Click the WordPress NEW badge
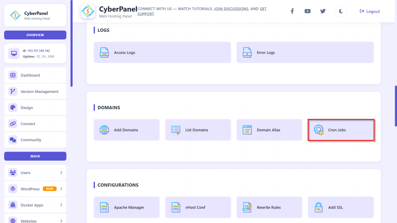Image resolution: width=397 pixels, height=223 pixels. click(49, 189)
